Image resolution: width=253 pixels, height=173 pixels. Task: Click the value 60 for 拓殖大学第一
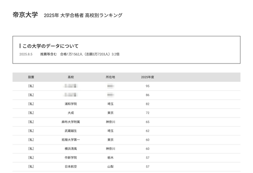tap(147, 140)
